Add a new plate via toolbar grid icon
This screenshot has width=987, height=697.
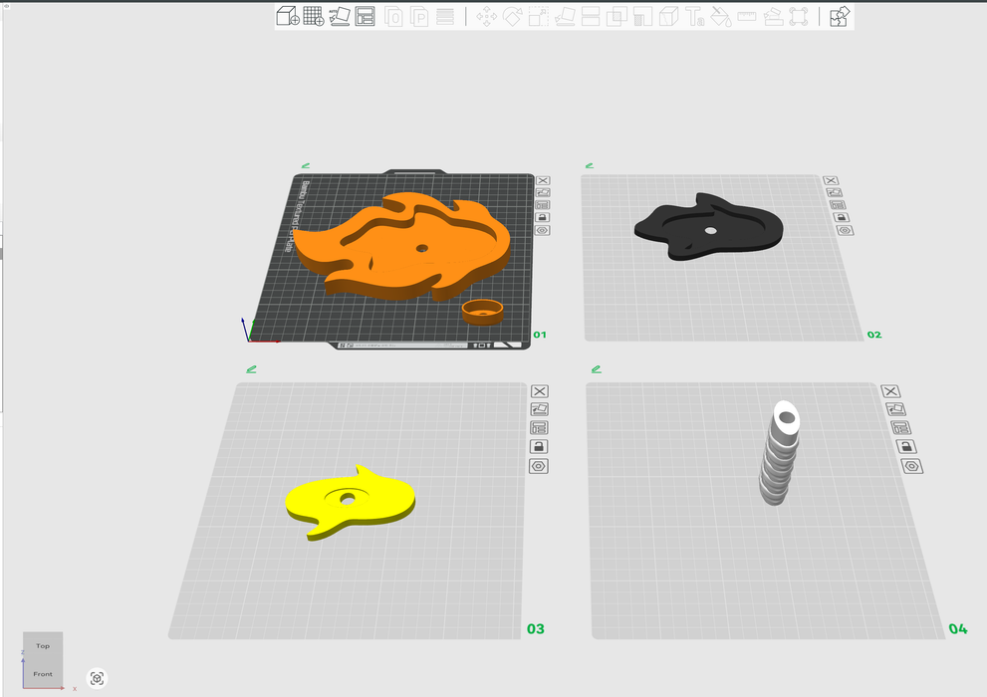[x=313, y=16]
